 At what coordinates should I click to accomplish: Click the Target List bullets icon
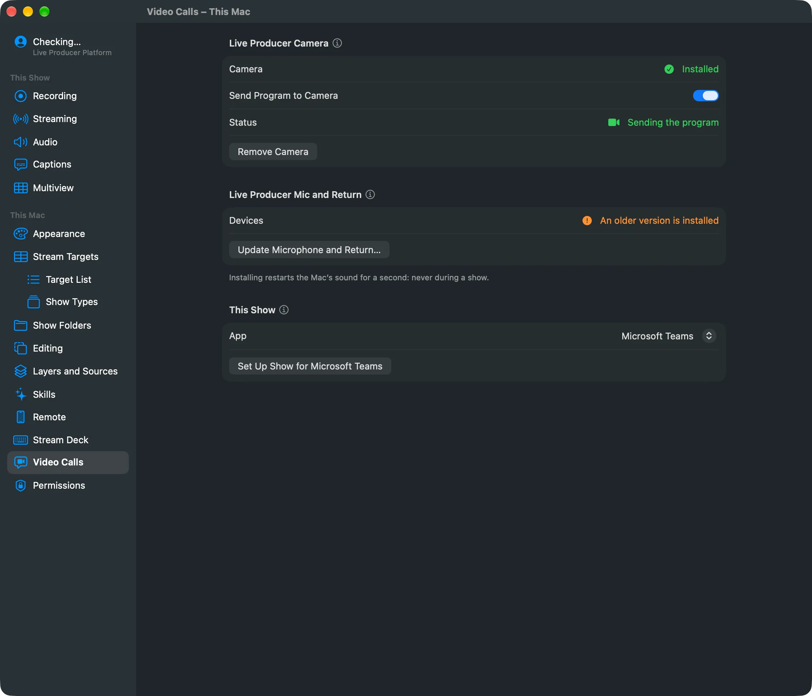pos(33,279)
